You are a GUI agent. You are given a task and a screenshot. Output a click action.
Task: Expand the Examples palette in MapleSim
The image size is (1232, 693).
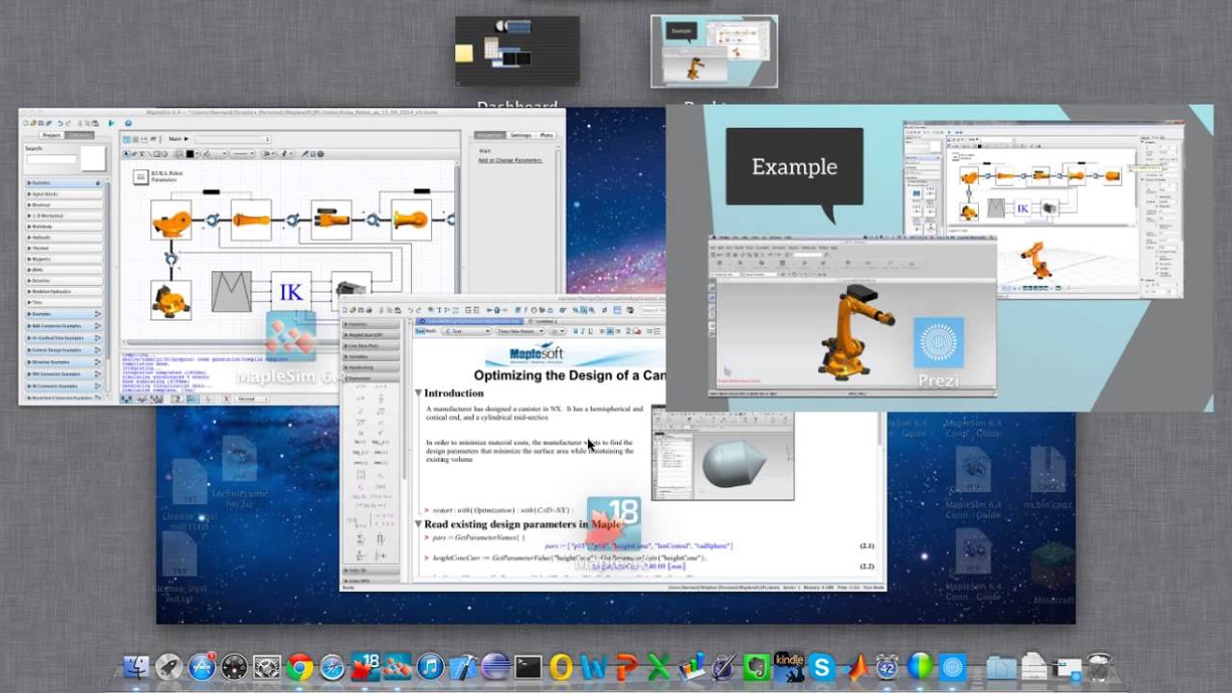coord(64,313)
